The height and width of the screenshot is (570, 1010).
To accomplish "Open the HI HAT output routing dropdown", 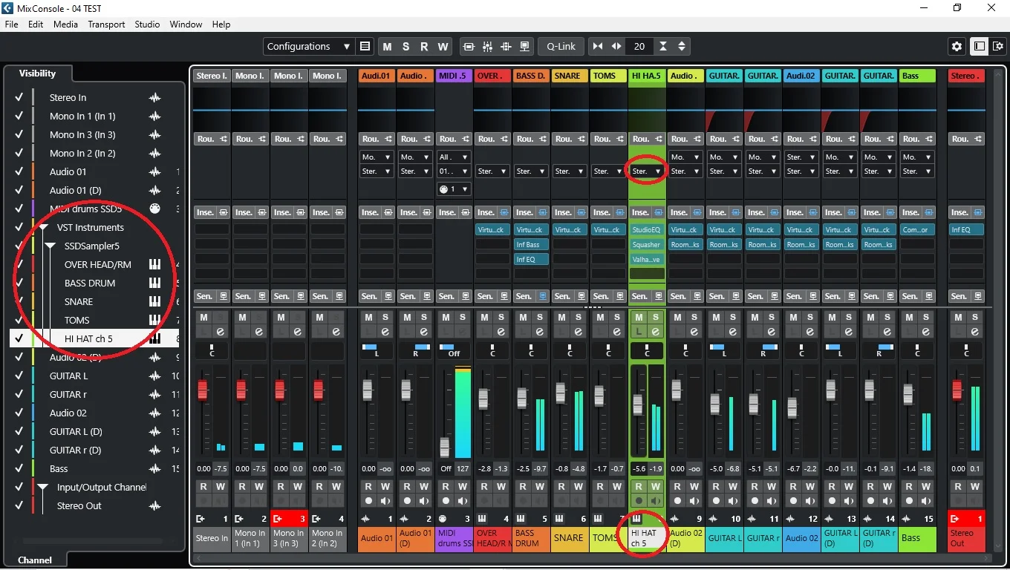I will [x=646, y=171].
